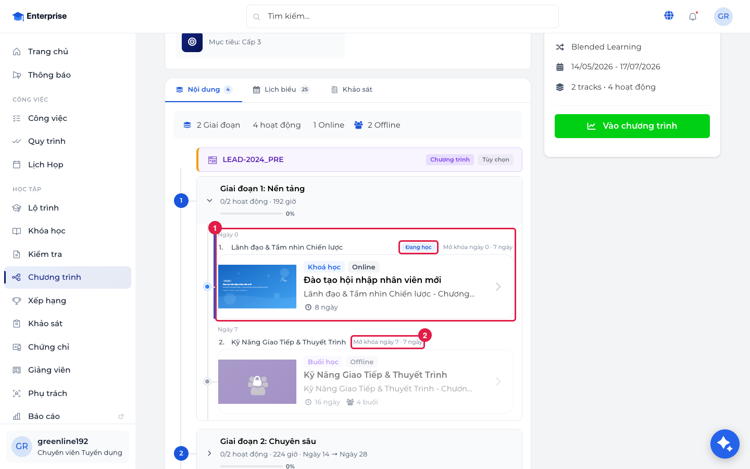Click '14/05/2026 - 17/07/2026' date text

pyautogui.click(x=616, y=67)
